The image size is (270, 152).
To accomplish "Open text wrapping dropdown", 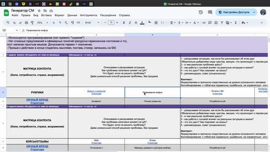I will [188, 22].
